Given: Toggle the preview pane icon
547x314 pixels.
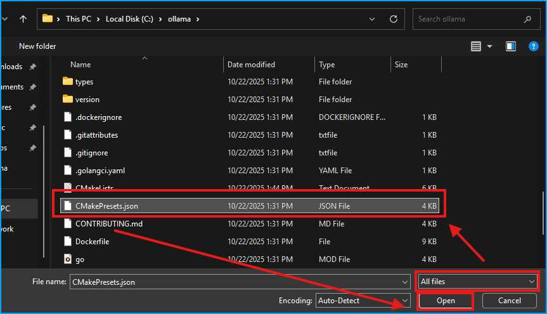Looking at the screenshot, I should click(511, 46).
